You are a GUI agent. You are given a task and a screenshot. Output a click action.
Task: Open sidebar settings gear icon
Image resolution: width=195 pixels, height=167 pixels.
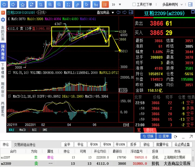pos(3,20)
